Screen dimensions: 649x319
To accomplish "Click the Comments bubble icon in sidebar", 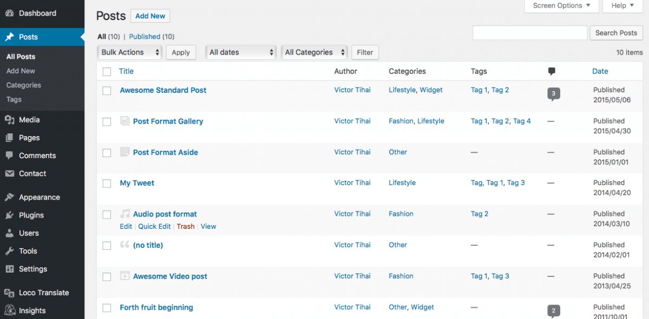I will (x=9, y=155).
